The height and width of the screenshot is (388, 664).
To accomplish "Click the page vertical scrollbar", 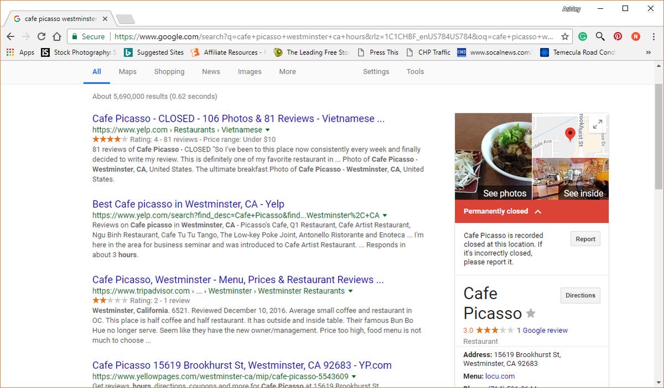I will coord(658,138).
